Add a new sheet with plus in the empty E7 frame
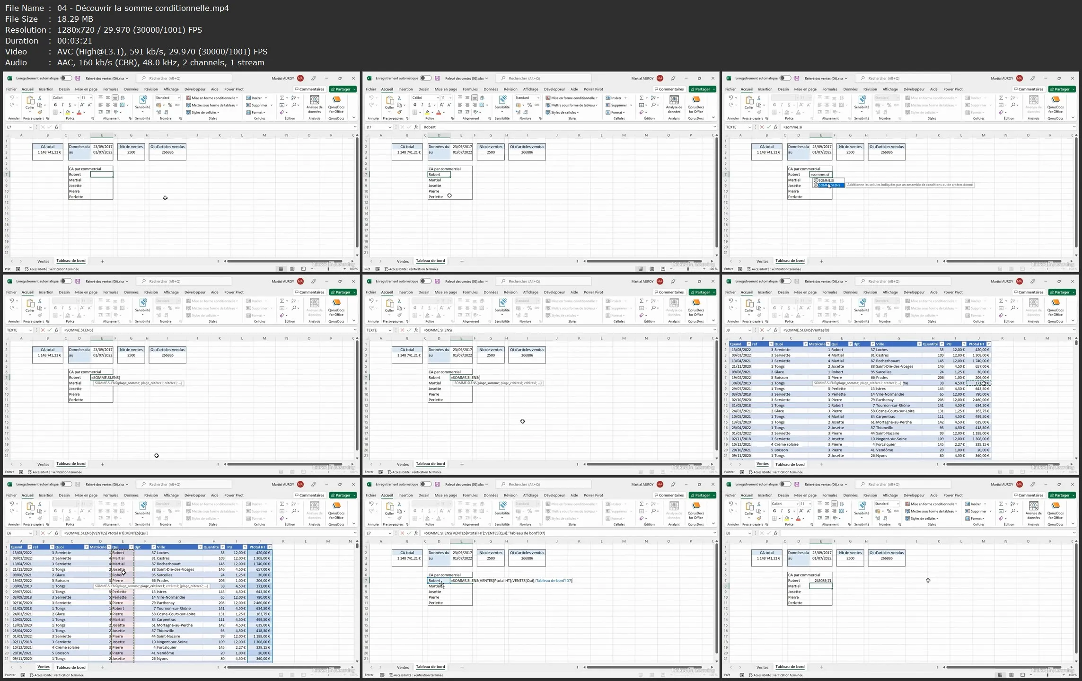1082x681 pixels. 102,261
